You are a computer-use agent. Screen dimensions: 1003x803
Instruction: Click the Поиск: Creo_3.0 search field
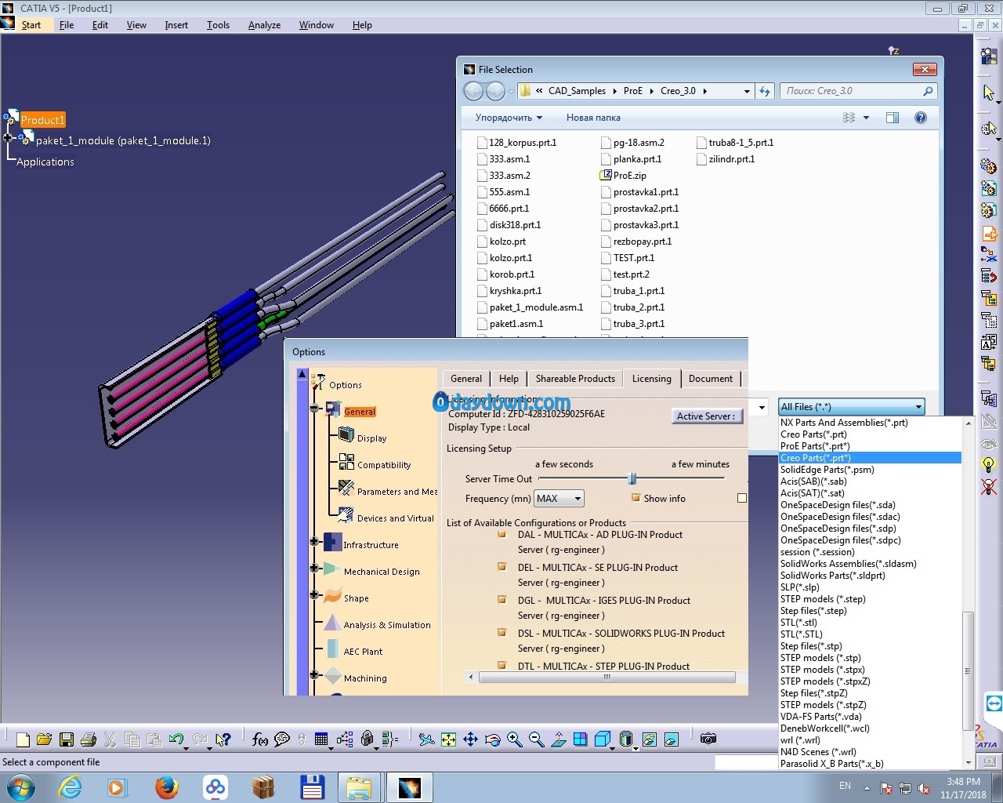[858, 91]
